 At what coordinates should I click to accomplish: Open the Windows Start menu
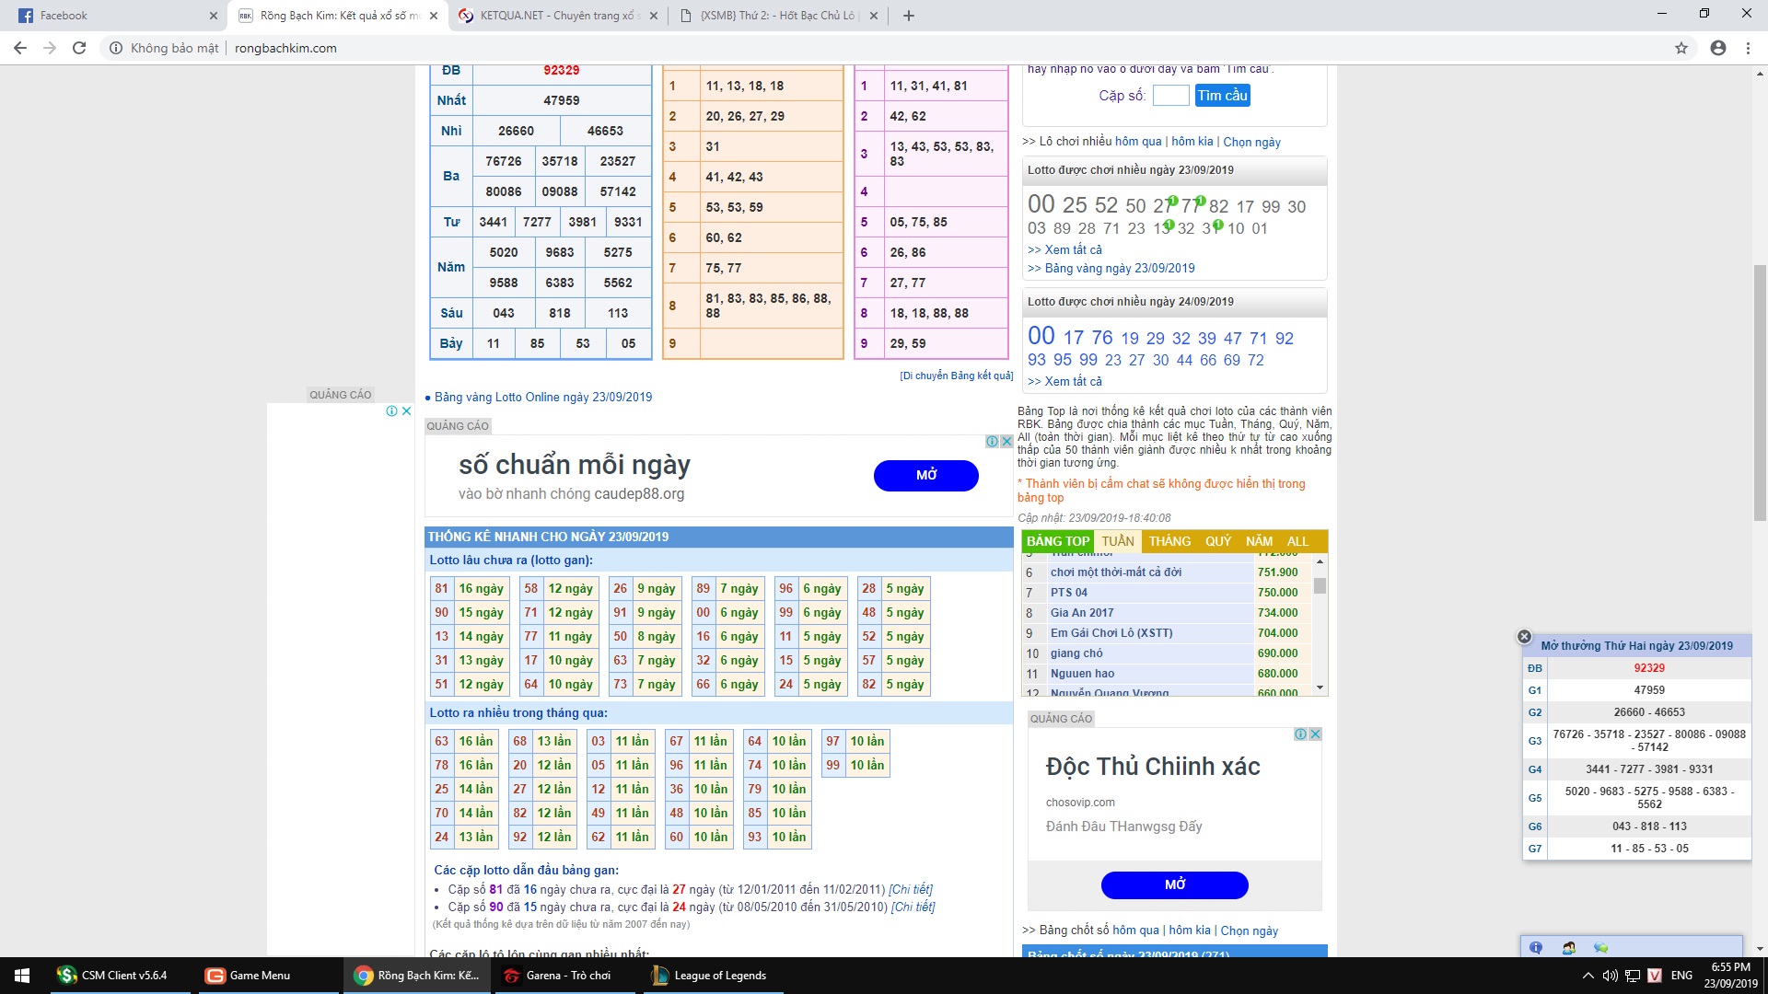coord(22,976)
